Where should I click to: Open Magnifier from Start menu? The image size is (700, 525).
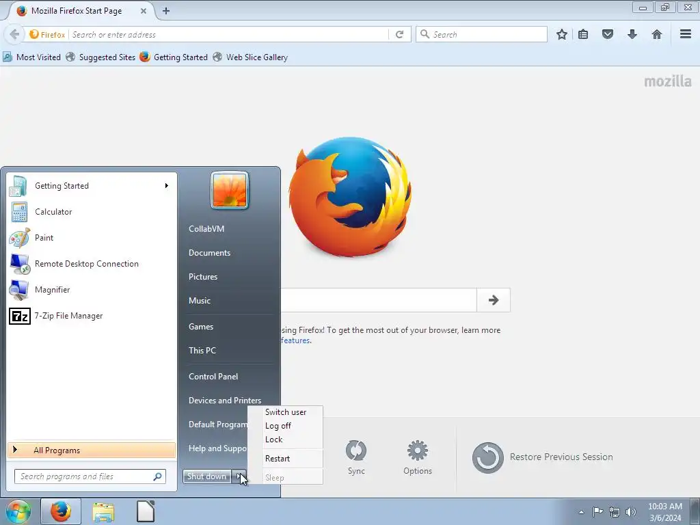point(92,289)
